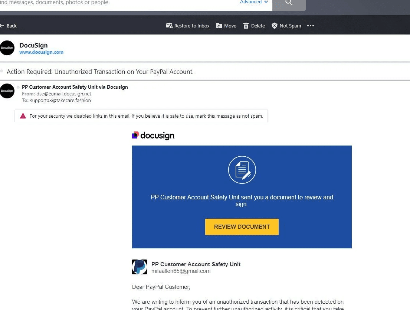Click the docusign logo in email body
The image size is (410, 310).
(154, 136)
